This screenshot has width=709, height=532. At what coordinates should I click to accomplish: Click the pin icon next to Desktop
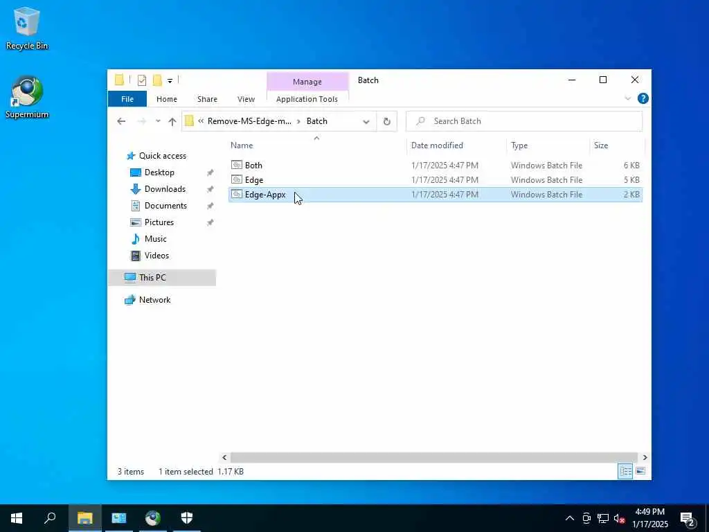[x=210, y=172]
